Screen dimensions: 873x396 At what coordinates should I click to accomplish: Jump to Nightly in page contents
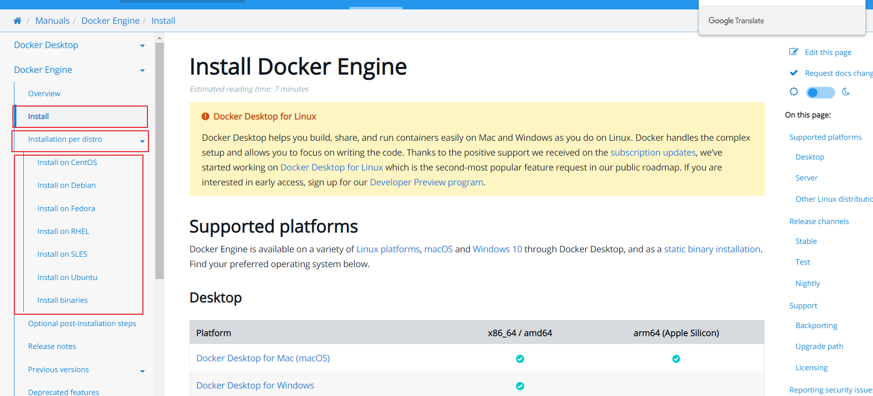807,283
